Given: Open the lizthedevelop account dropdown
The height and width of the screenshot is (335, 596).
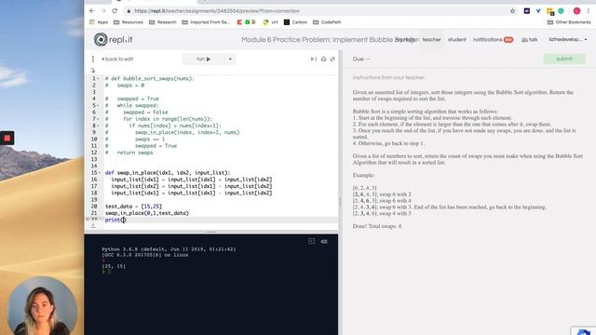Looking at the screenshot, I should point(567,39).
